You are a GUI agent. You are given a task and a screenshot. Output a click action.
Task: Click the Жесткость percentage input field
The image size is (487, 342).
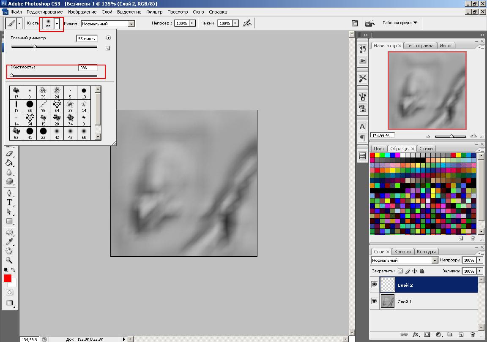pyautogui.click(x=88, y=68)
